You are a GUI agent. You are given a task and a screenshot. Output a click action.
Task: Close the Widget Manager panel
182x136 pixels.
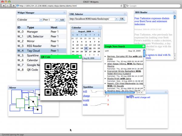(x=64, y=13)
